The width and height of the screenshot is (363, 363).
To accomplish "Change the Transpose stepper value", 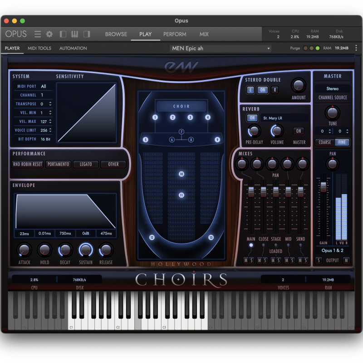I will click(x=50, y=104).
